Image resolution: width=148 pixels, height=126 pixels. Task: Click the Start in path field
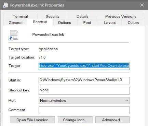tap(84, 80)
